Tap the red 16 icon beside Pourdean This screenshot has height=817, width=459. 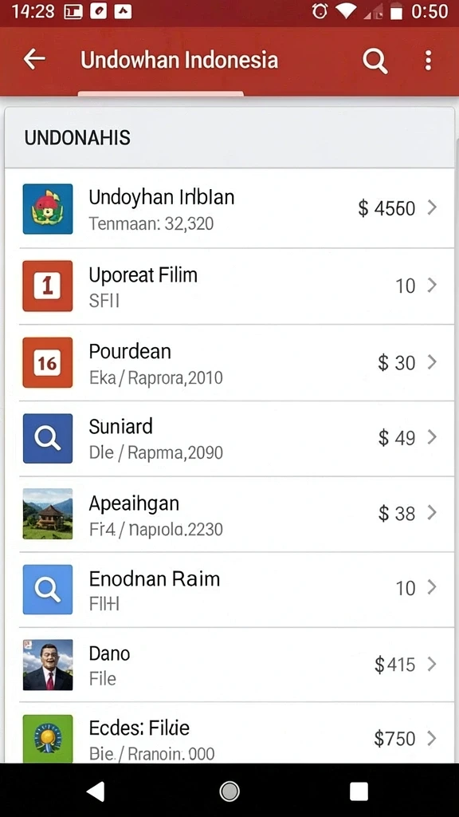tap(48, 363)
